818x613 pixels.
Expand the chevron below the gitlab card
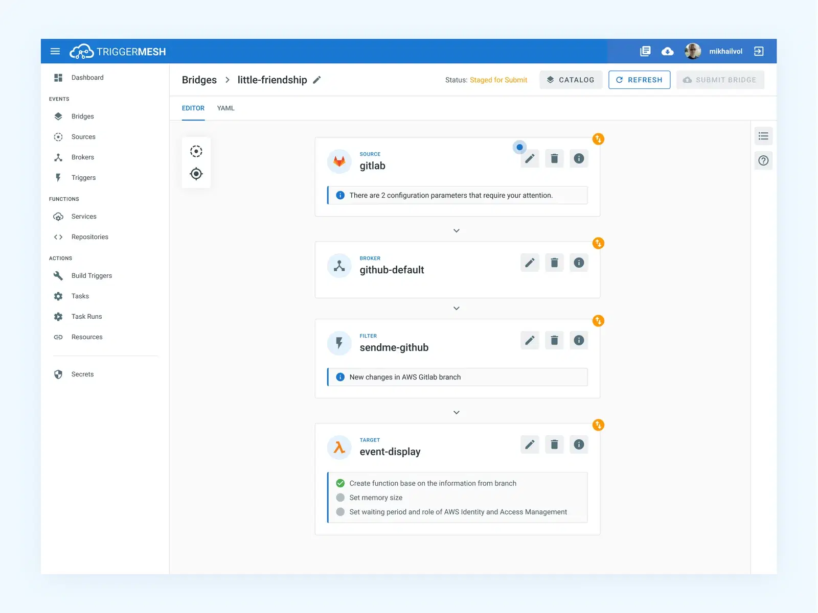(x=457, y=231)
